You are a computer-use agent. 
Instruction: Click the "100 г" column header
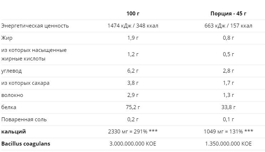pyautogui.click(x=133, y=14)
